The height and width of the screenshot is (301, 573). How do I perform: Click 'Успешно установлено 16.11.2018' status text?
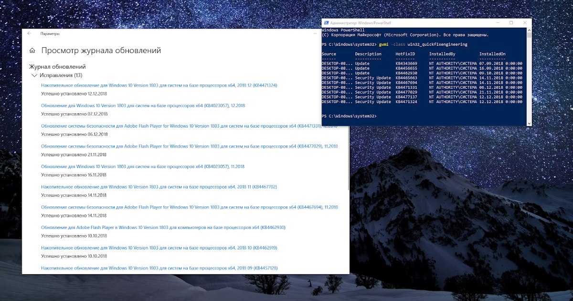point(74,175)
